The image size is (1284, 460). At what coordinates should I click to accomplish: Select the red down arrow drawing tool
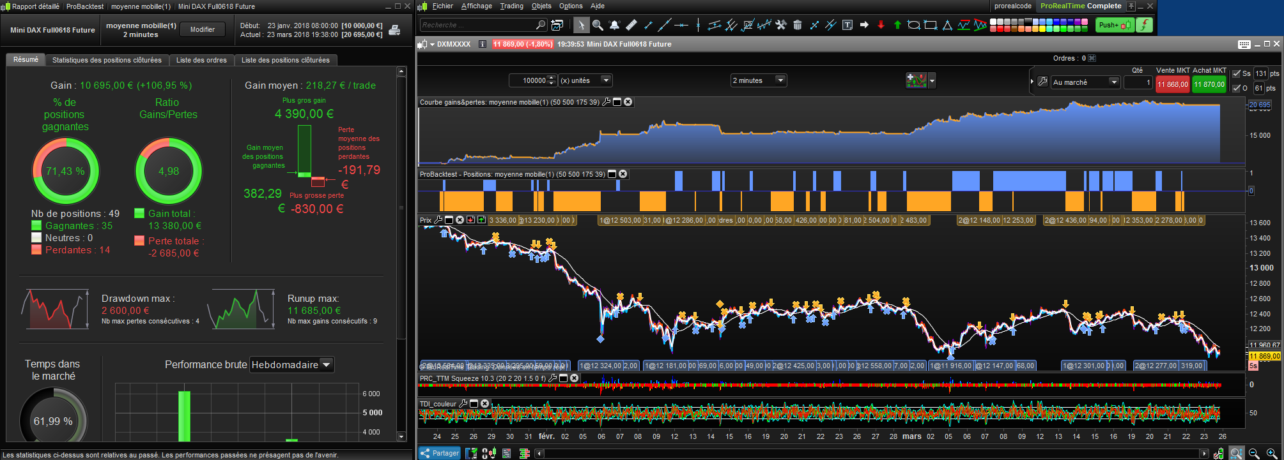pyautogui.click(x=881, y=25)
